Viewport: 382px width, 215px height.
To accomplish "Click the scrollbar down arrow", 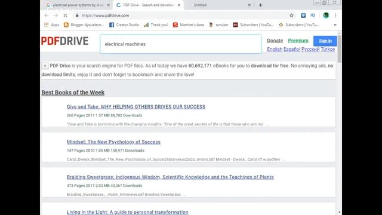I will point(340,213).
